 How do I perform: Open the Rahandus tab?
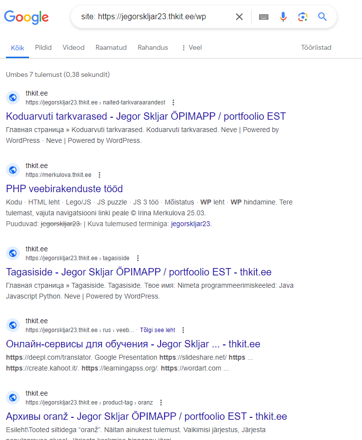153,47
